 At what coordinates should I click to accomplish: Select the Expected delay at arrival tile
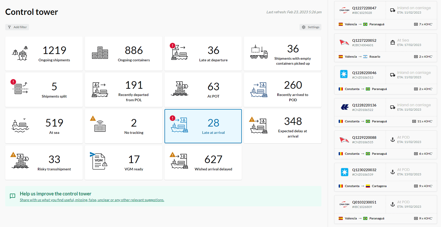[283, 126]
